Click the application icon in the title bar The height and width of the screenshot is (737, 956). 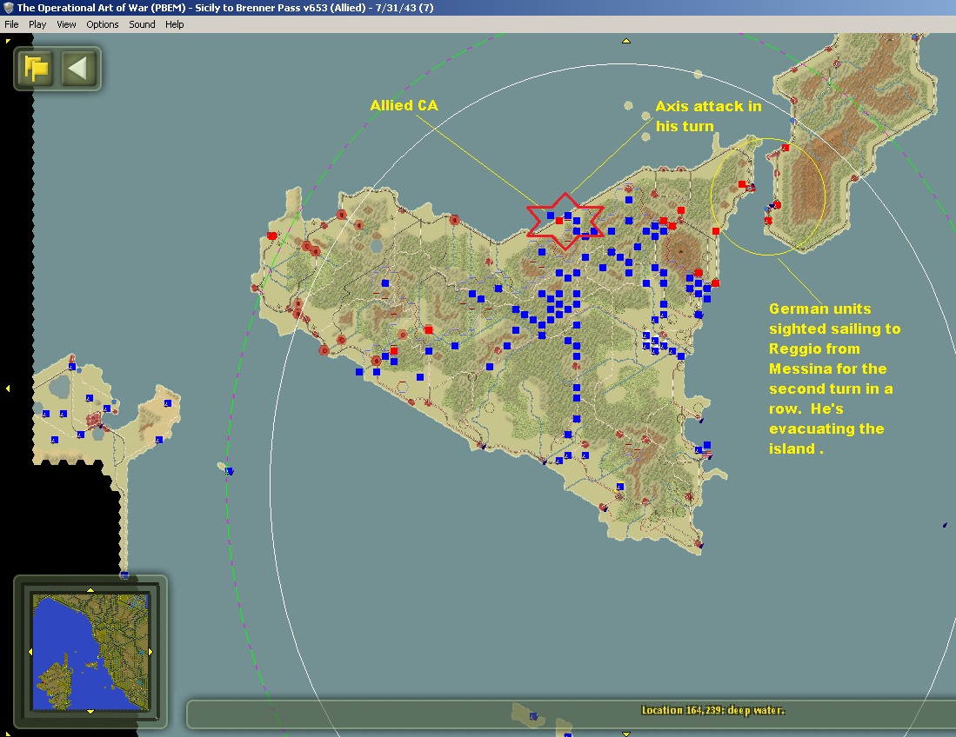(x=9, y=8)
